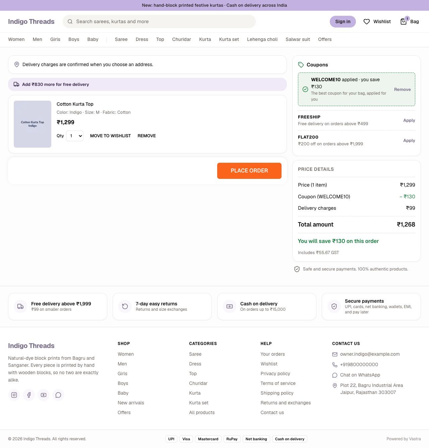This screenshot has width=429, height=448.
Task: Open Lehenga choli navigation item
Action: pos(262,39)
